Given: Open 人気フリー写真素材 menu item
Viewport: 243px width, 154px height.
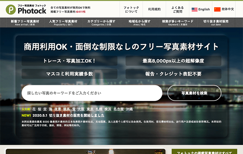Looking at the screenshot, I should (63, 23).
